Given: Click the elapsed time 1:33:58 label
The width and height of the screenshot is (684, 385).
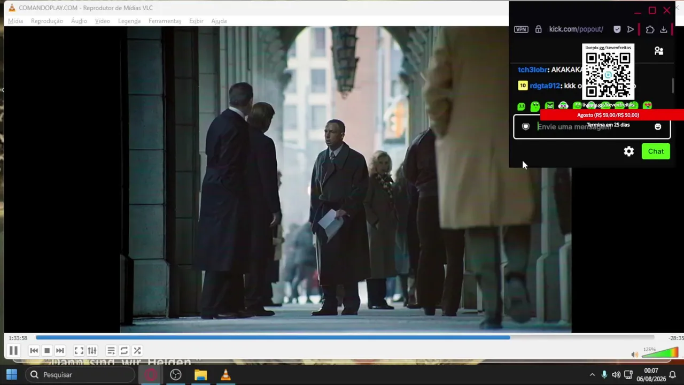Looking at the screenshot, I should [18, 338].
